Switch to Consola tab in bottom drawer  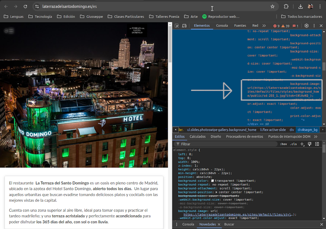pos(188,225)
